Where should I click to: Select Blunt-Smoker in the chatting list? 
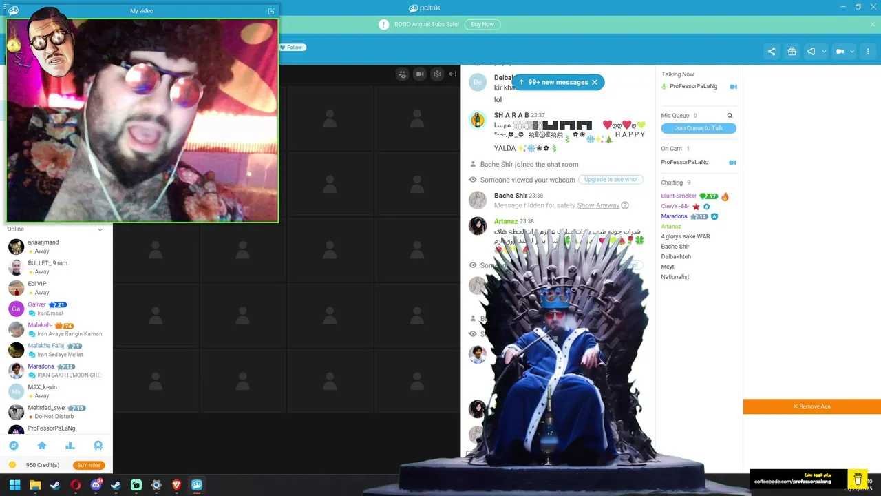click(x=679, y=196)
